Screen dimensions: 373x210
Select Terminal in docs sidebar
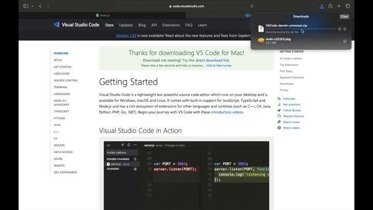click(x=61, y=87)
